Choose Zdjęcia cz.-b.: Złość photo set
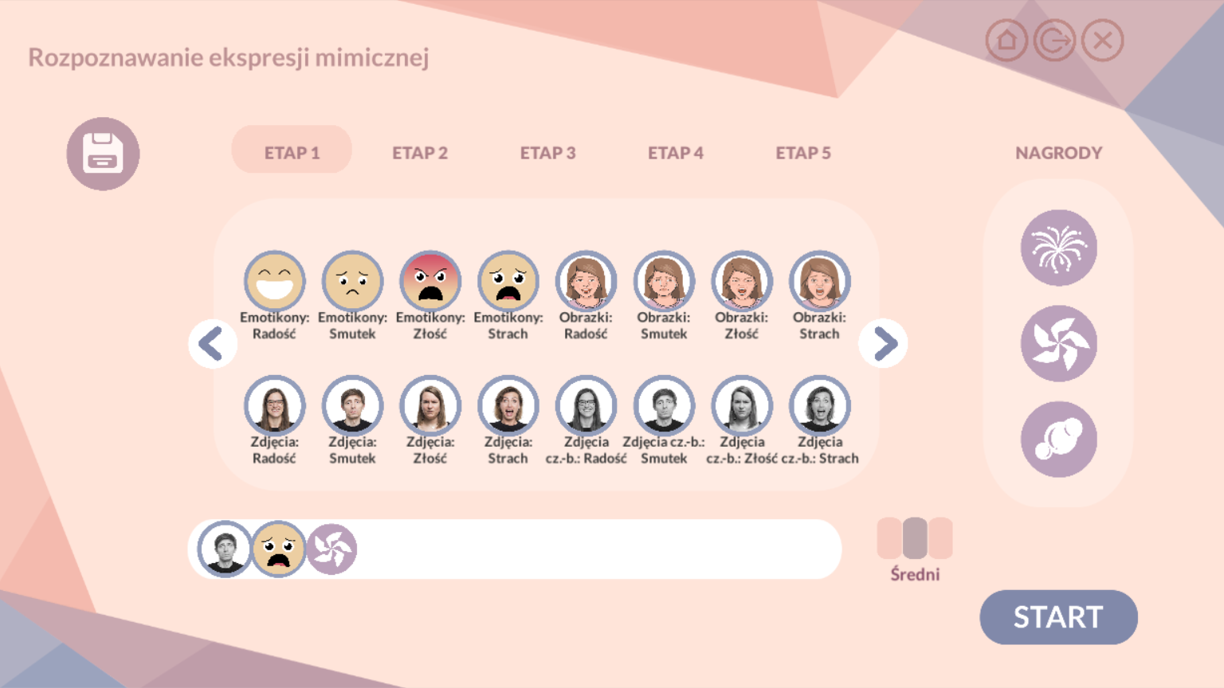Image resolution: width=1224 pixels, height=688 pixels. tap(741, 406)
